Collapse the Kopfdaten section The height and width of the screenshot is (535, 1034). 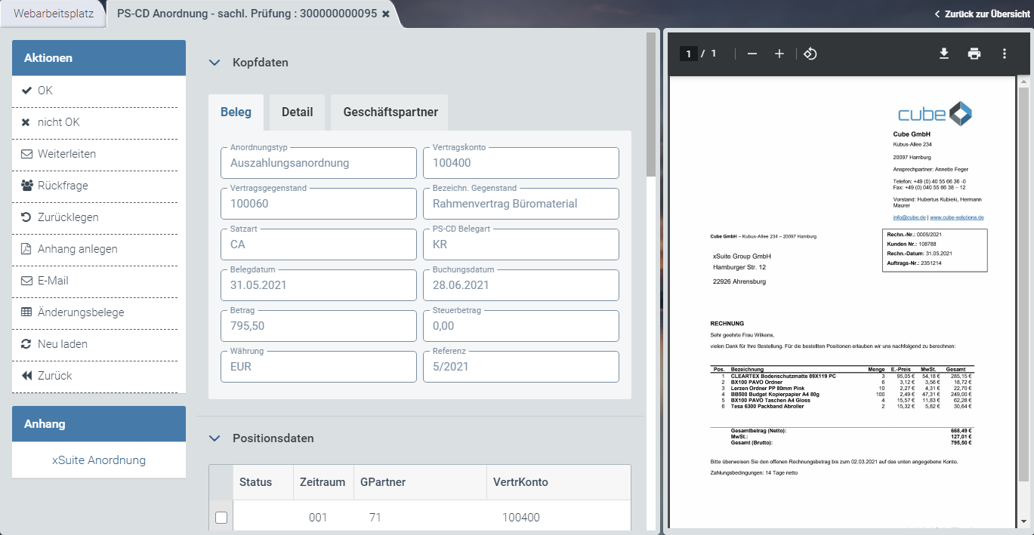point(215,63)
